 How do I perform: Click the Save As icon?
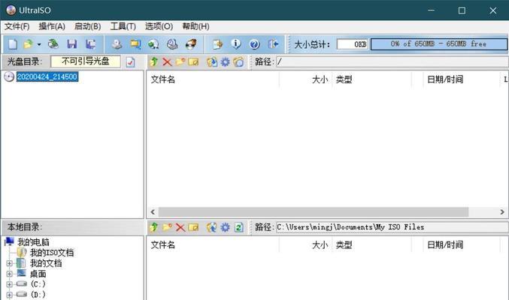90,44
